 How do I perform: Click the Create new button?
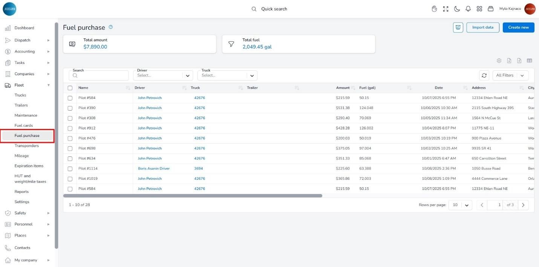(518, 27)
